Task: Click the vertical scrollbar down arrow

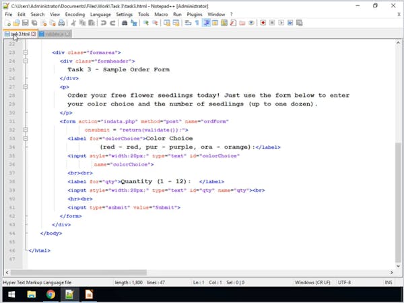Action: 398,266
